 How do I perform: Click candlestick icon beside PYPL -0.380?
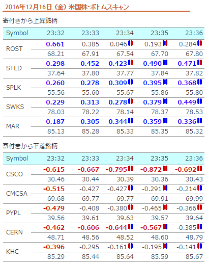tap(130, 207)
